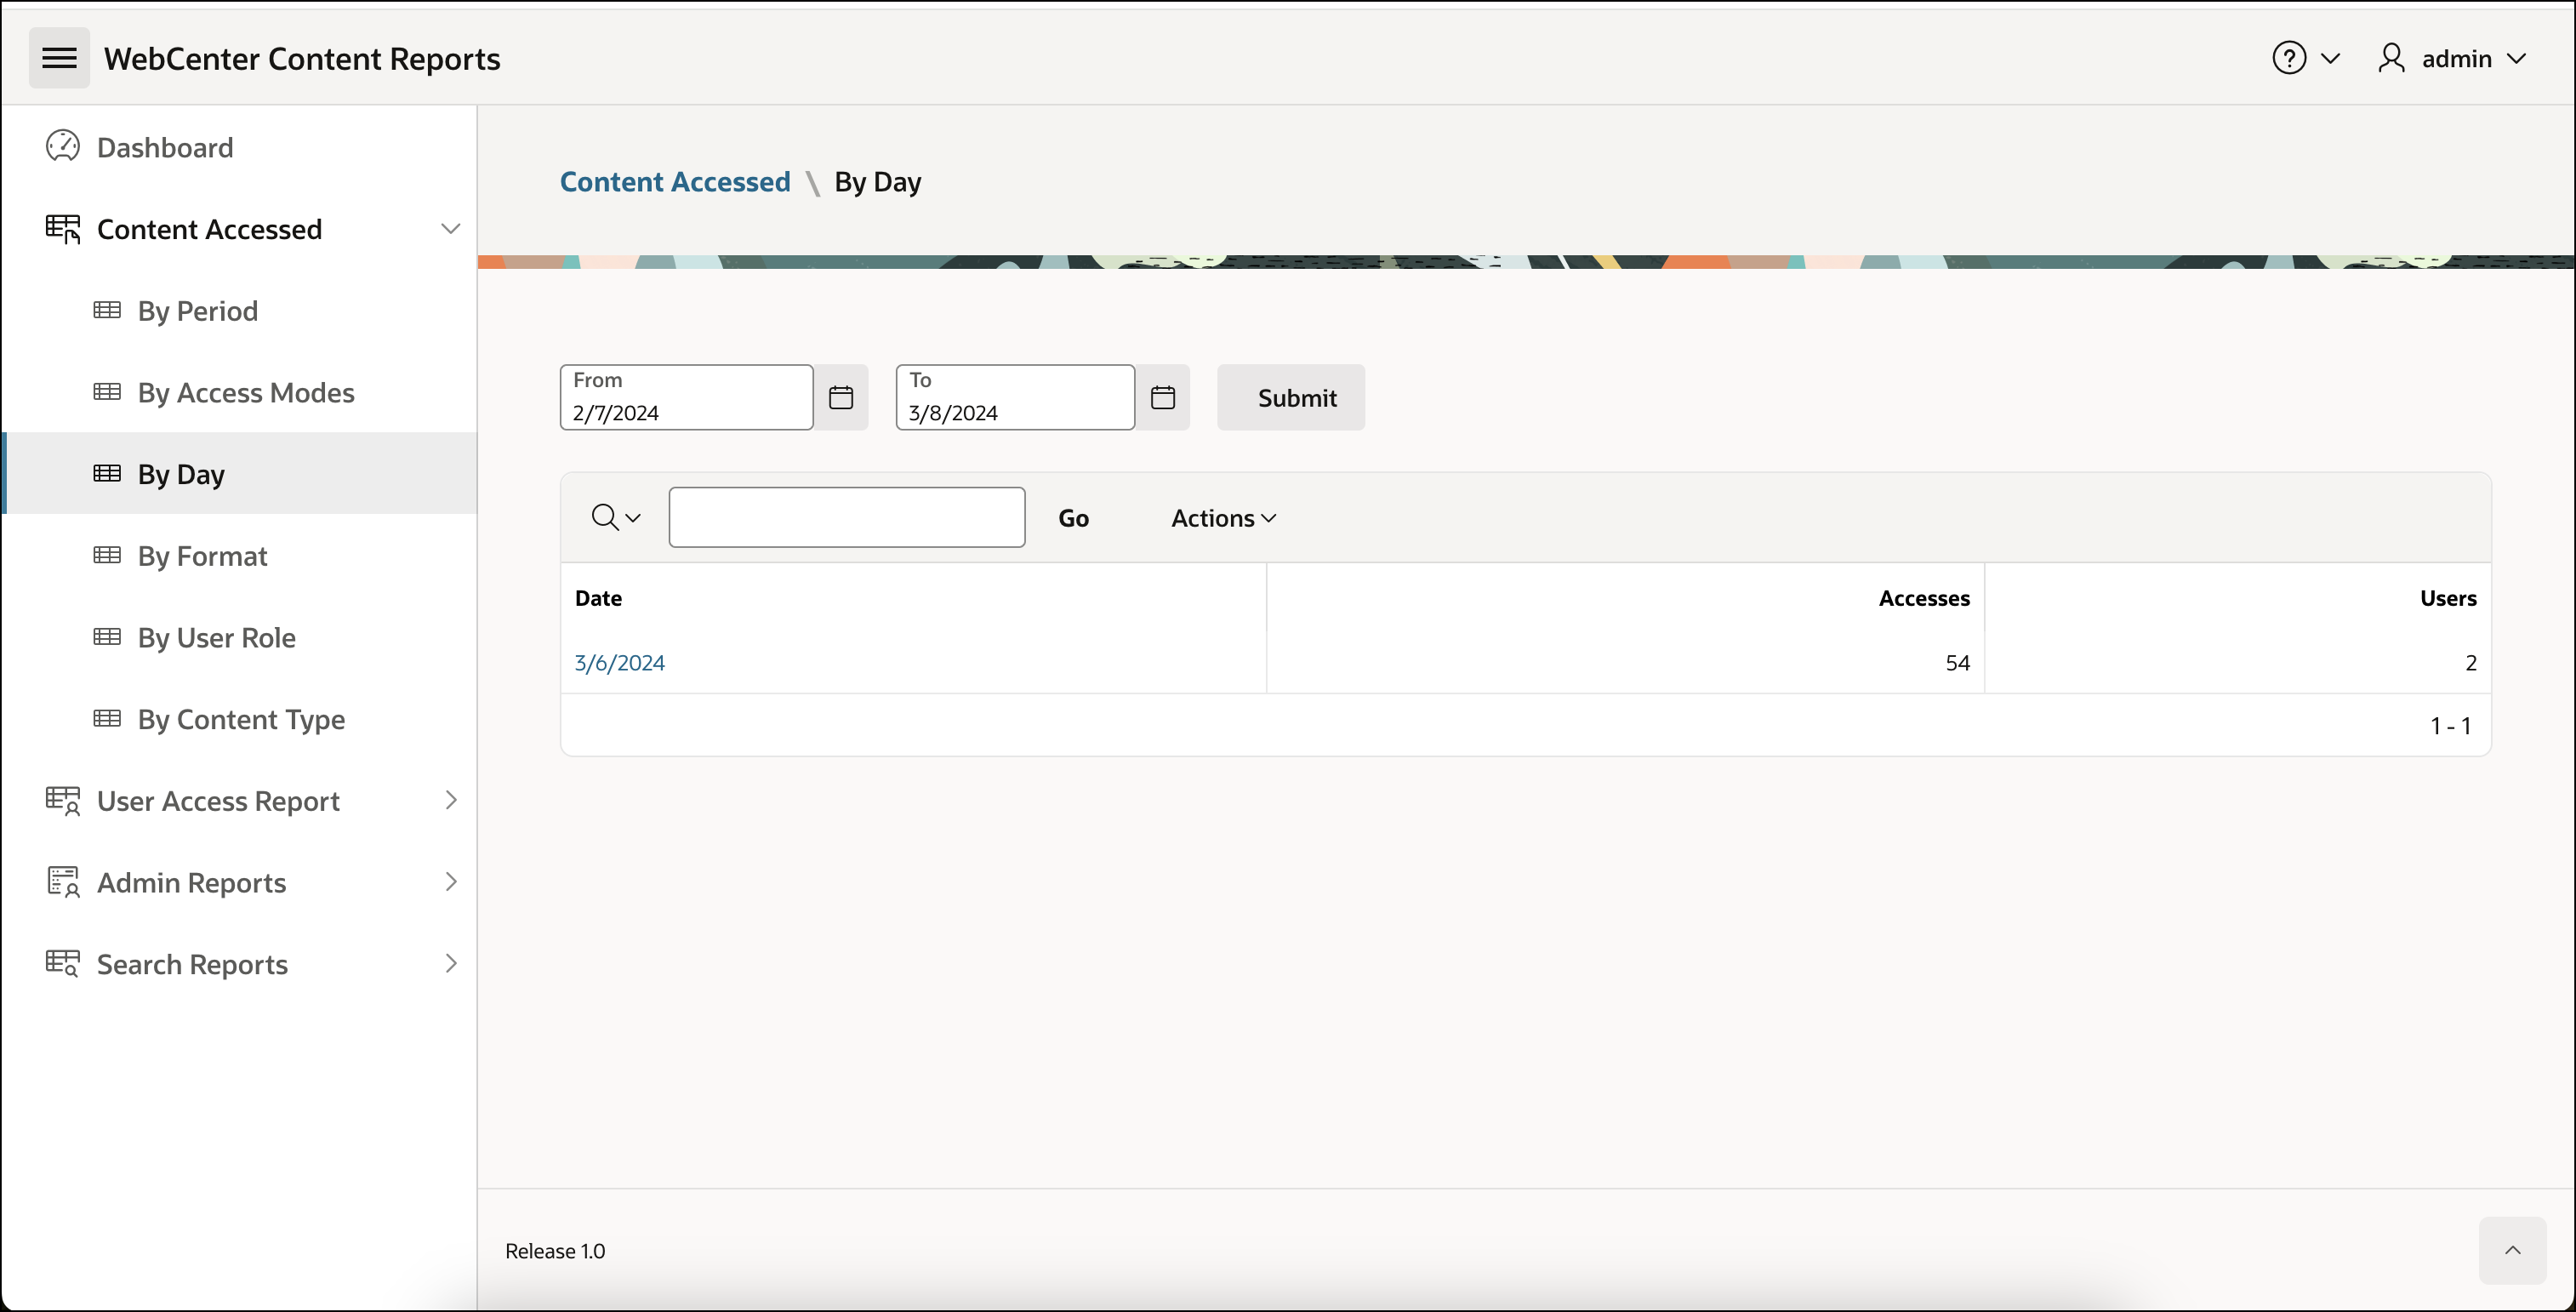The width and height of the screenshot is (2576, 1312).
Task: Click the WebCenter Content Reports title
Action: coord(302,59)
